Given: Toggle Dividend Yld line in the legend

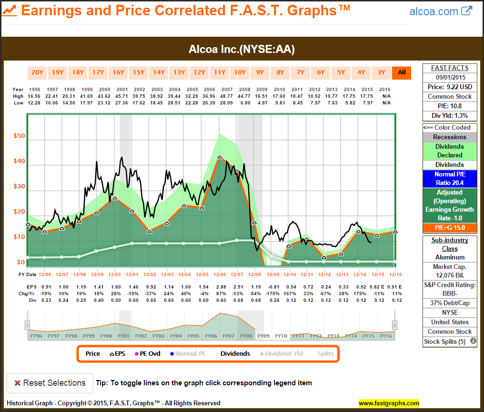Looking at the screenshot, I should click(x=281, y=354).
